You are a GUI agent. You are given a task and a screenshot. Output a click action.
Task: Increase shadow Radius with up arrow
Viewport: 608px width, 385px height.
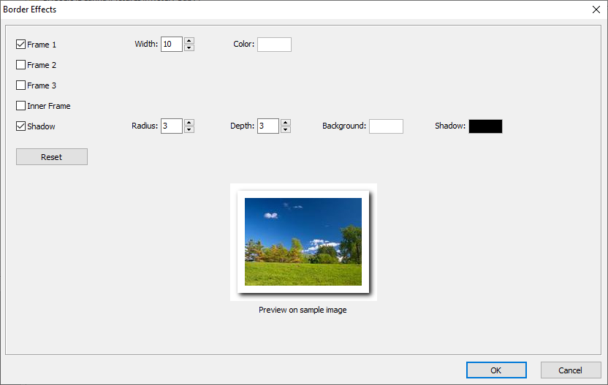[x=189, y=123]
